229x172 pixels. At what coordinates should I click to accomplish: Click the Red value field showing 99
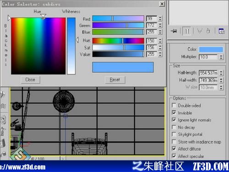tap(152, 18)
